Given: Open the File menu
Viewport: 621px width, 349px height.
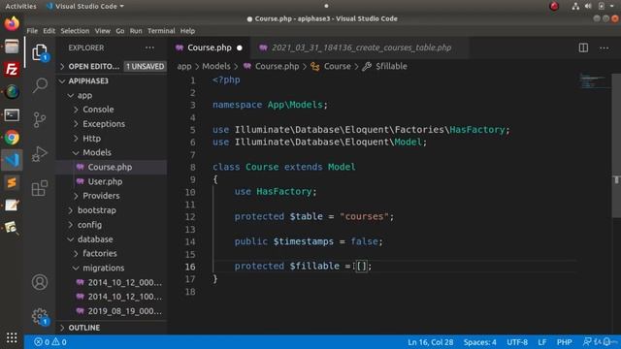Looking at the screenshot, I should point(32,31).
